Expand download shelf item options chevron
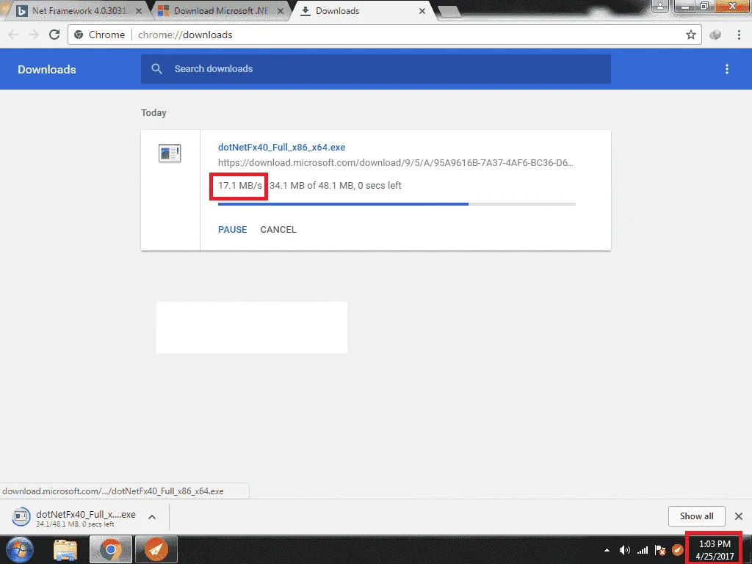Image resolution: width=752 pixels, height=564 pixels. click(152, 517)
